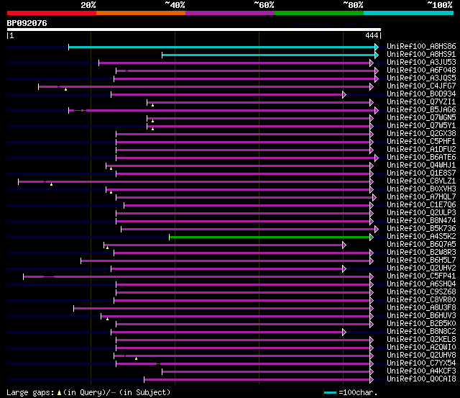Click hit name UniRef100_B6HUV3

pyautogui.click(x=421, y=316)
